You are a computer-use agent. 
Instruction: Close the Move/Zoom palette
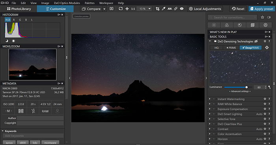click(x=62, y=46)
